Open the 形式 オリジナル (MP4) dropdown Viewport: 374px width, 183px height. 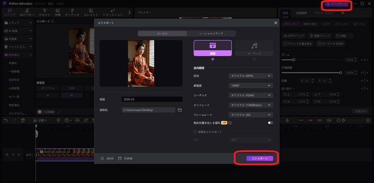tap(251, 76)
